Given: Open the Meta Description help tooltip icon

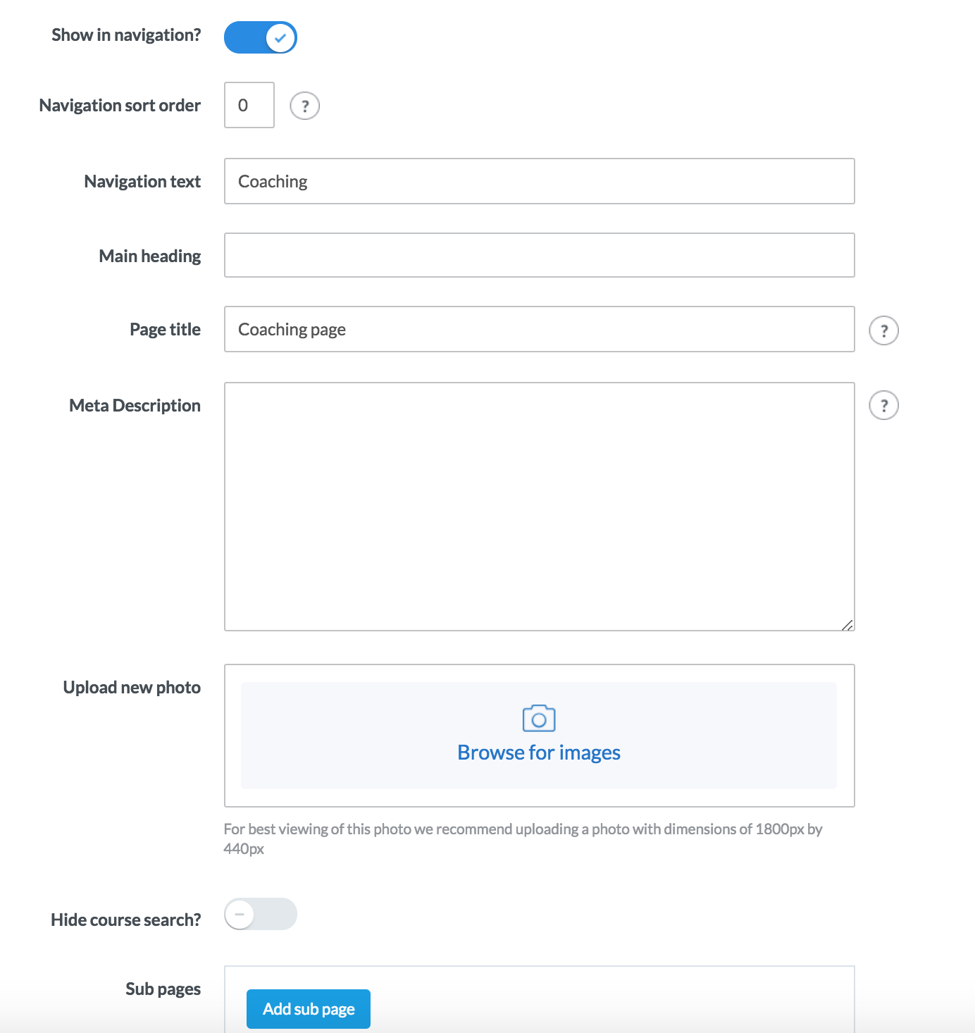Looking at the screenshot, I should pos(883,405).
